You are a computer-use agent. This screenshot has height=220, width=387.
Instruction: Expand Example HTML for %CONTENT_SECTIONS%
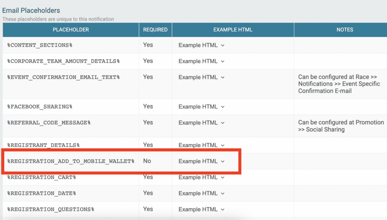point(201,45)
